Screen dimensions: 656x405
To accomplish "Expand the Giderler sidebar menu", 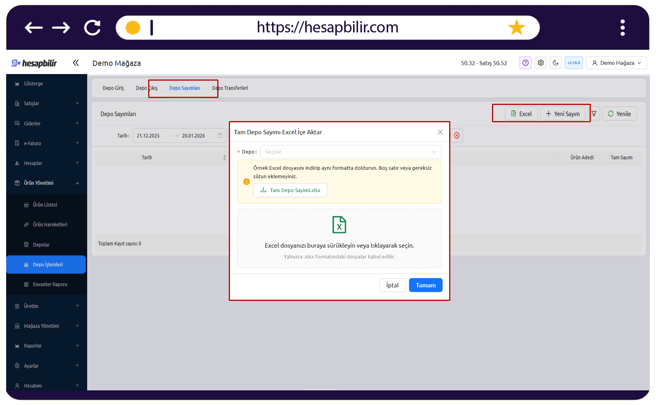I will 46,123.
